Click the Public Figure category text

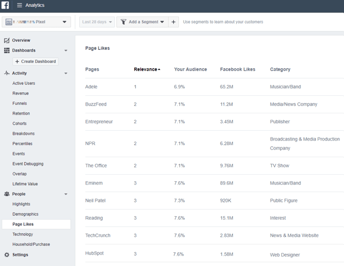tap(284, 201)
